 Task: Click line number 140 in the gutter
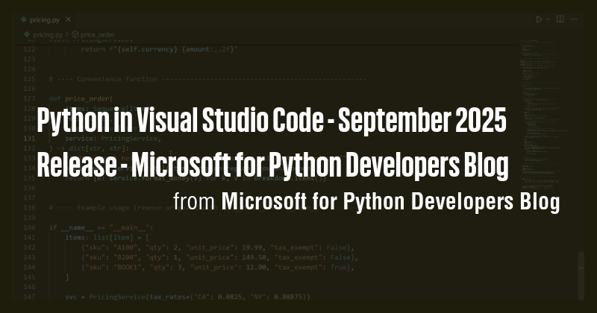pos(29,227)
